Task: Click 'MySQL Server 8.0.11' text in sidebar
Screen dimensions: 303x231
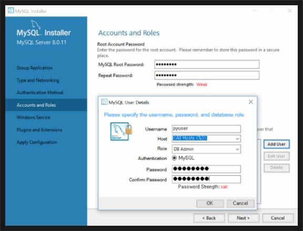Action: click(x=42, y=42)
